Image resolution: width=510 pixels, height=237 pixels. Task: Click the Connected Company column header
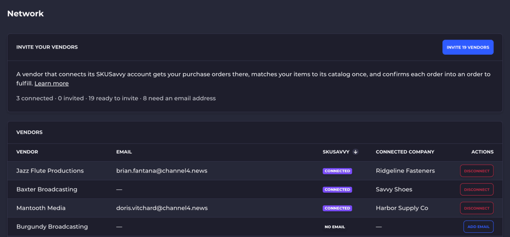(x=405, y=152)
